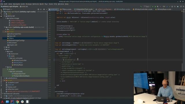Select proxy-config.json in project tree

17,21
